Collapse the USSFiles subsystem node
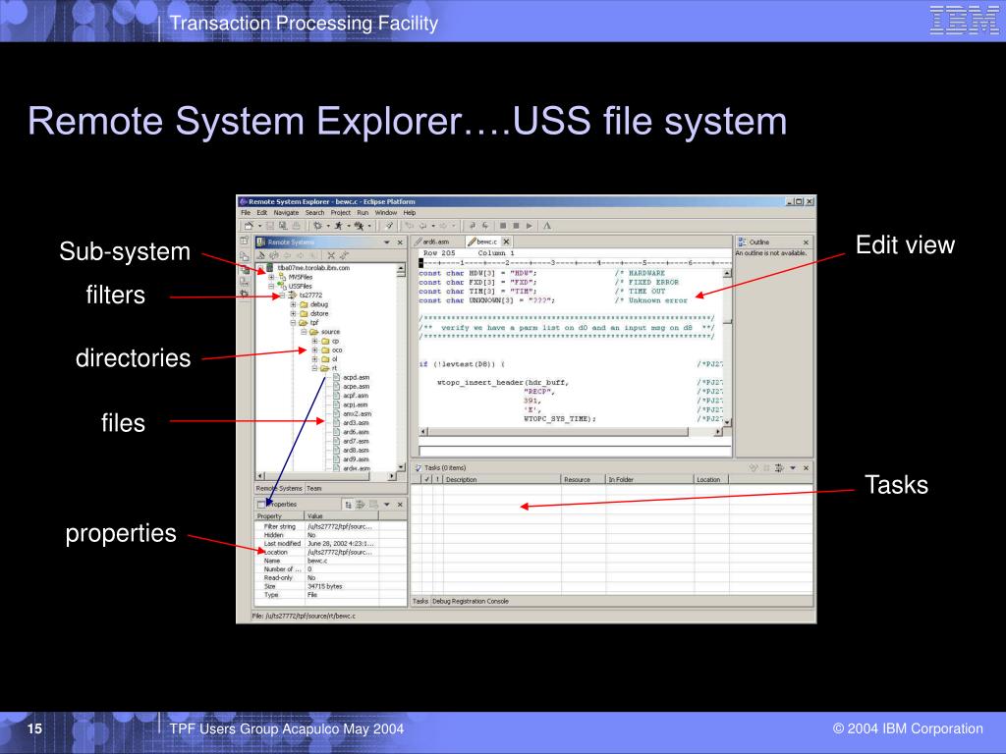The height and width of the screenshot is (754, 1006). pos(271,286)
